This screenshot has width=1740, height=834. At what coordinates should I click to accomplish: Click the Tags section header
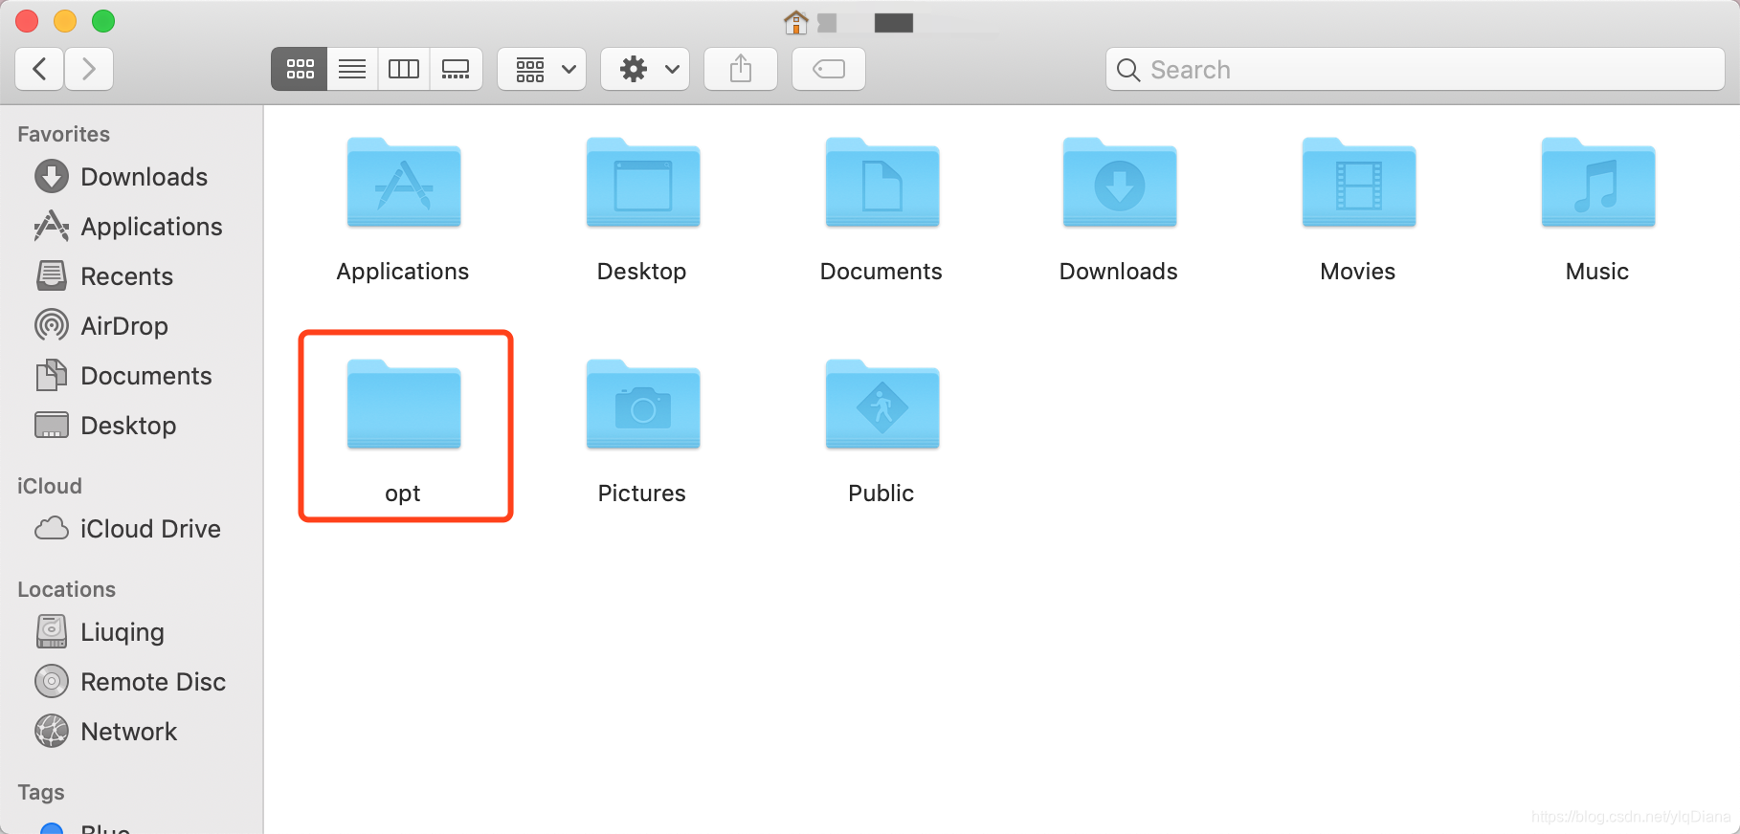pyautogui.click(x=41, y=792)
